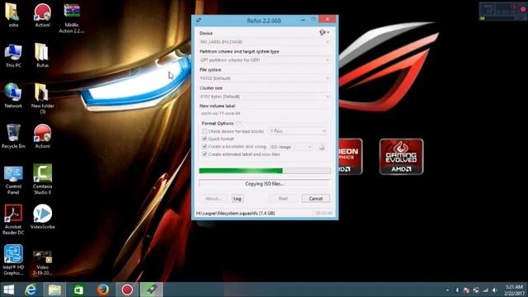Open the bad blocks passes dropdown
This screenshot has height=297, width=528.
(x=298, y=131)
